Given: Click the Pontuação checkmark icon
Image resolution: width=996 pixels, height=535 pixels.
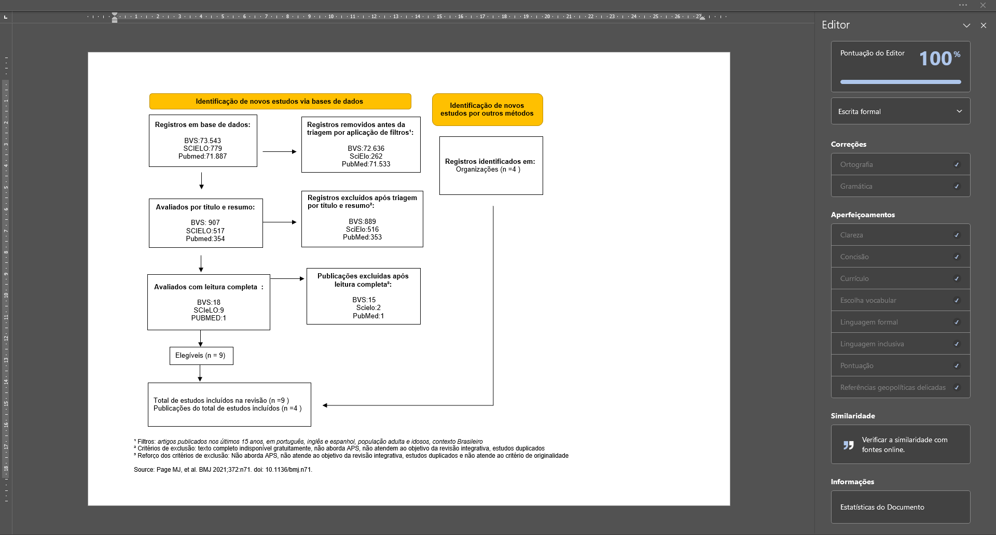Looking at the screenshot, I should (x=957, y=365).
